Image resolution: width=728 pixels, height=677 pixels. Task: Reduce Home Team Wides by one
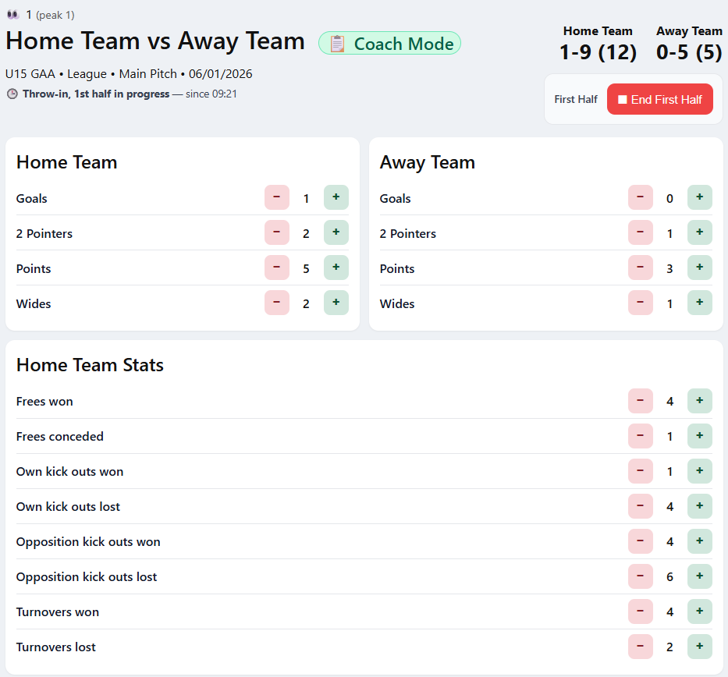pyautogui.click(x=277, y=303)
